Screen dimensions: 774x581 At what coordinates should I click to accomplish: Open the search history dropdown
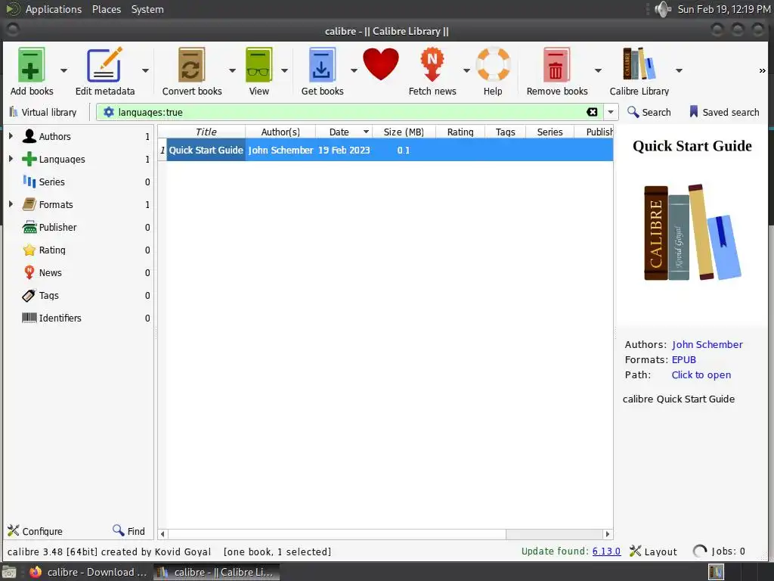coord(611,112)
